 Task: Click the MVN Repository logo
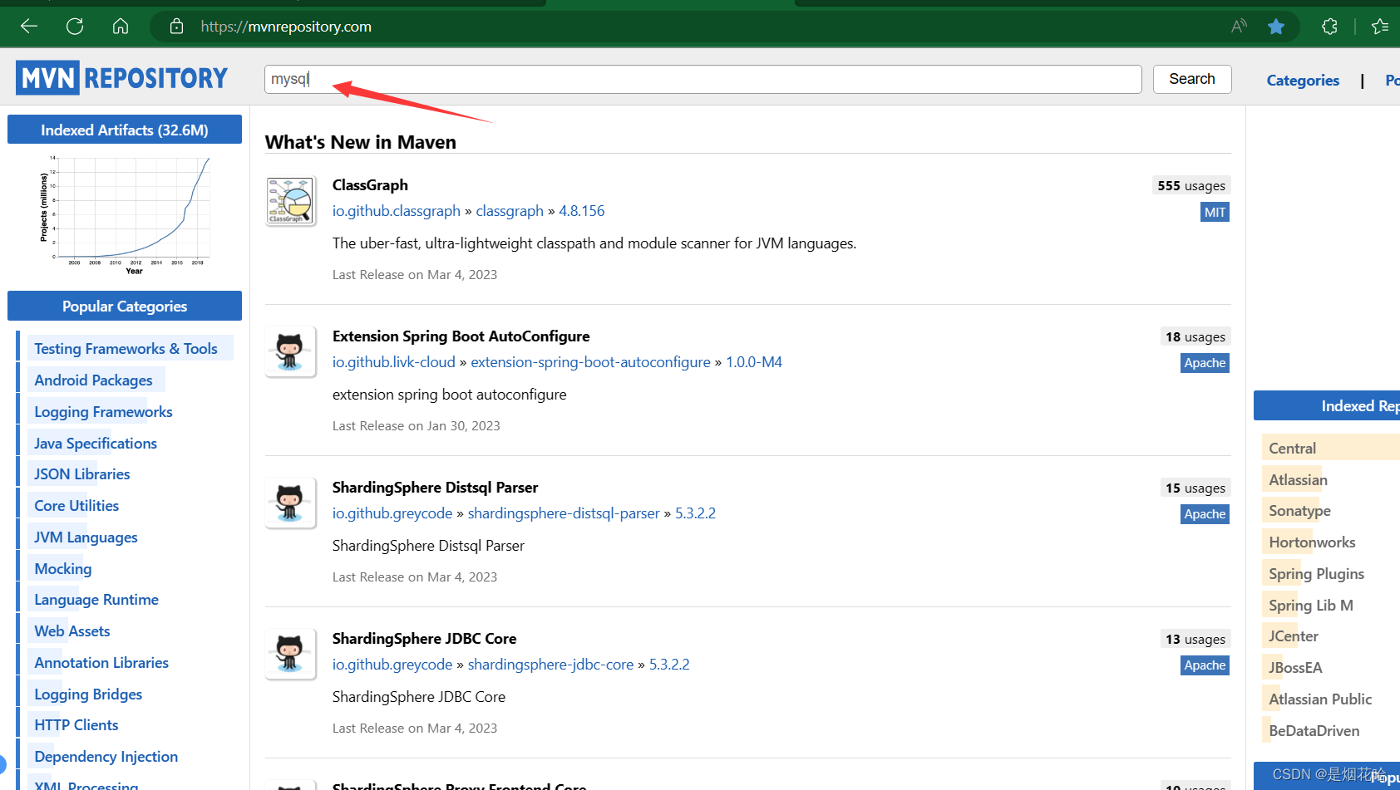pyautogui.click(x=121, y=78)
